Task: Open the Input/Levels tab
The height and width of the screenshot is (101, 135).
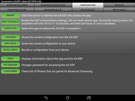Action: pyautogui.click(x=119, y=10)
